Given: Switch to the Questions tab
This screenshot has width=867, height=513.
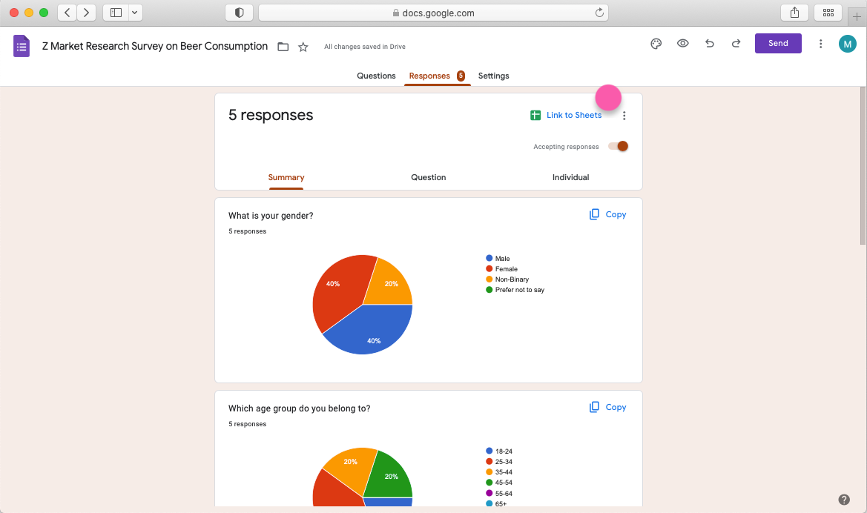Looking at the screenshot, I should tap(376, 76).
